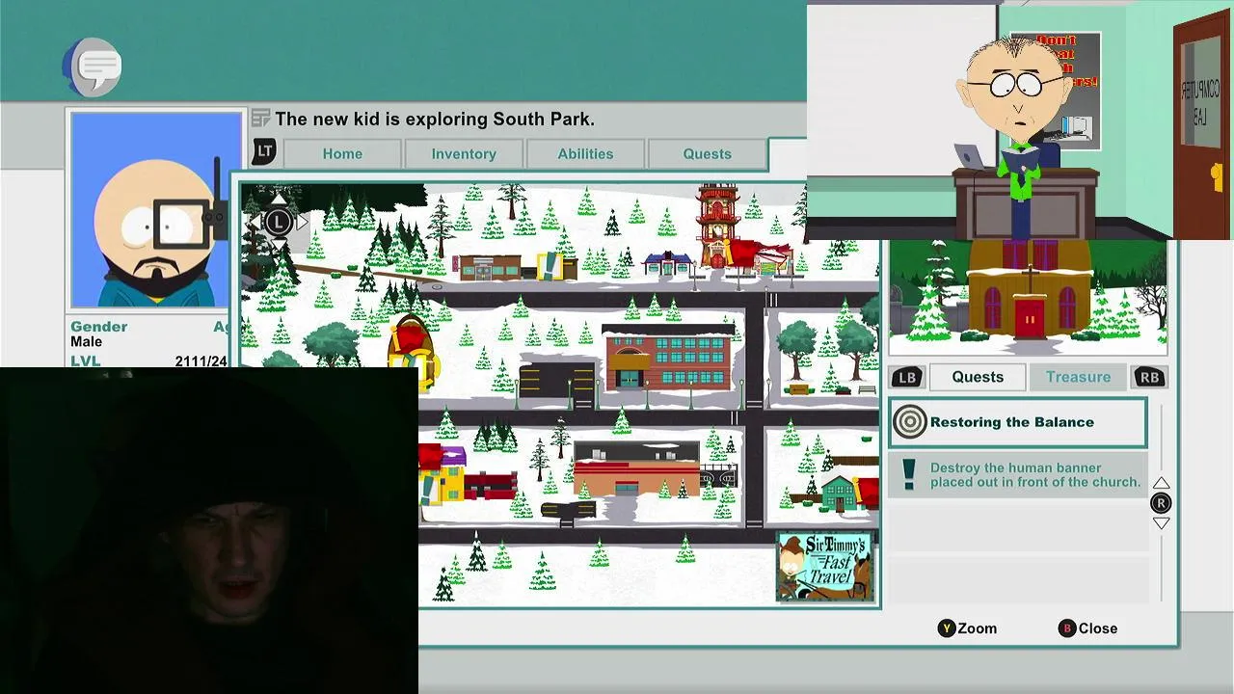
Task: Click the Male gender value
Action: (x=86, y=342)
